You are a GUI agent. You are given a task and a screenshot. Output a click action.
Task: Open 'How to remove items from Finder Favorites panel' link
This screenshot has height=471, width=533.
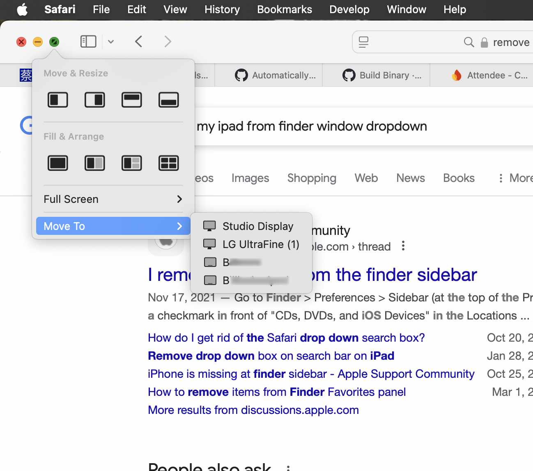[277, 392]
